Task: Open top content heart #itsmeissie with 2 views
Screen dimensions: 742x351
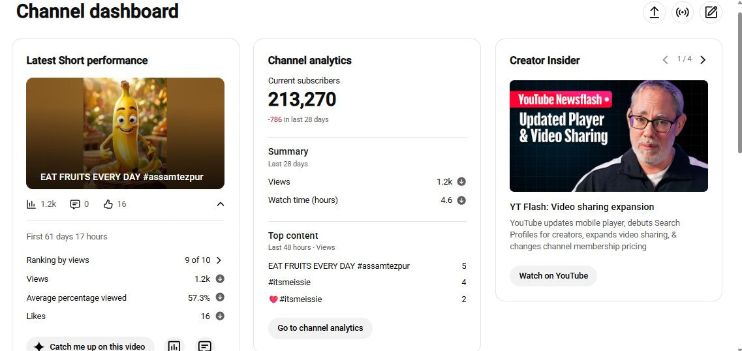Action: click(x=295, y=299)
